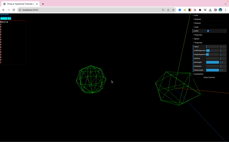This screenshot has width=229, height=142.
Task: Open the Bitwarden shield extension
Action: tap(180, 10)
